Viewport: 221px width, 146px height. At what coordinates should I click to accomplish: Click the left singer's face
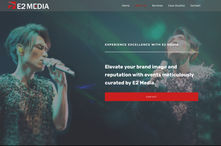[37, 54]
